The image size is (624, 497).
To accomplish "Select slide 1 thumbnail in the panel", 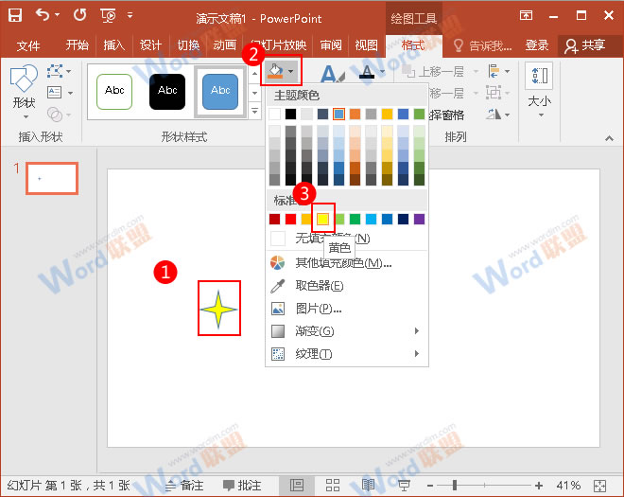I will tap(52, 178).
